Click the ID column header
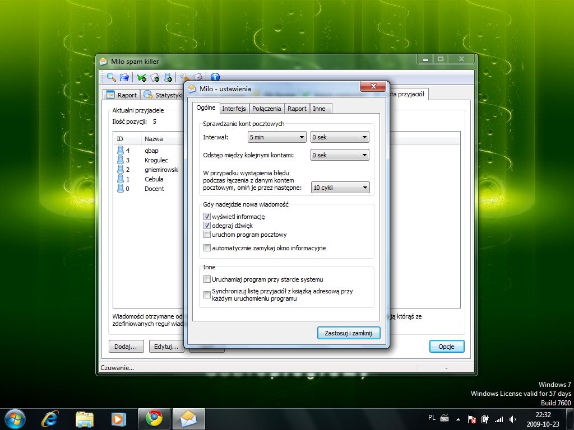 pos(127,139)
